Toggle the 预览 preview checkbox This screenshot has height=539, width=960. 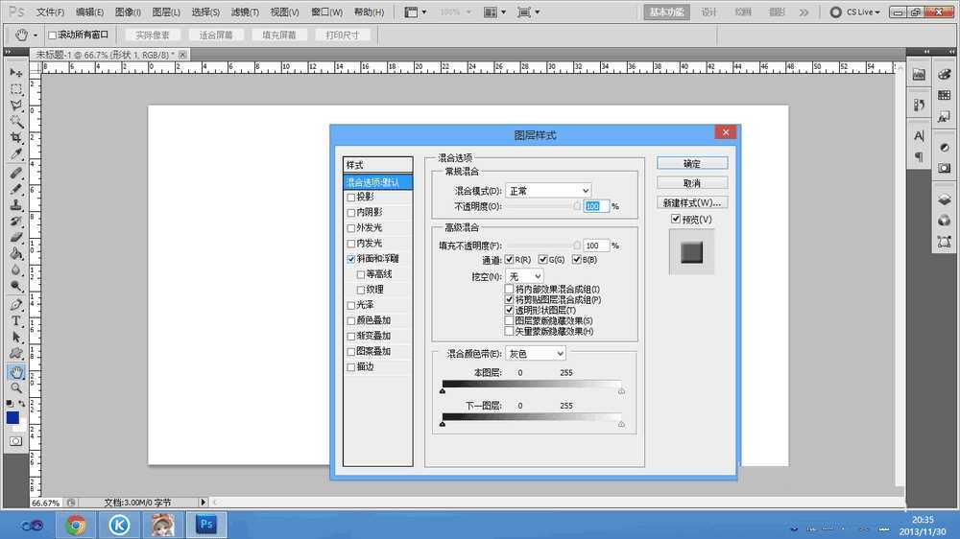coord(676,220)
